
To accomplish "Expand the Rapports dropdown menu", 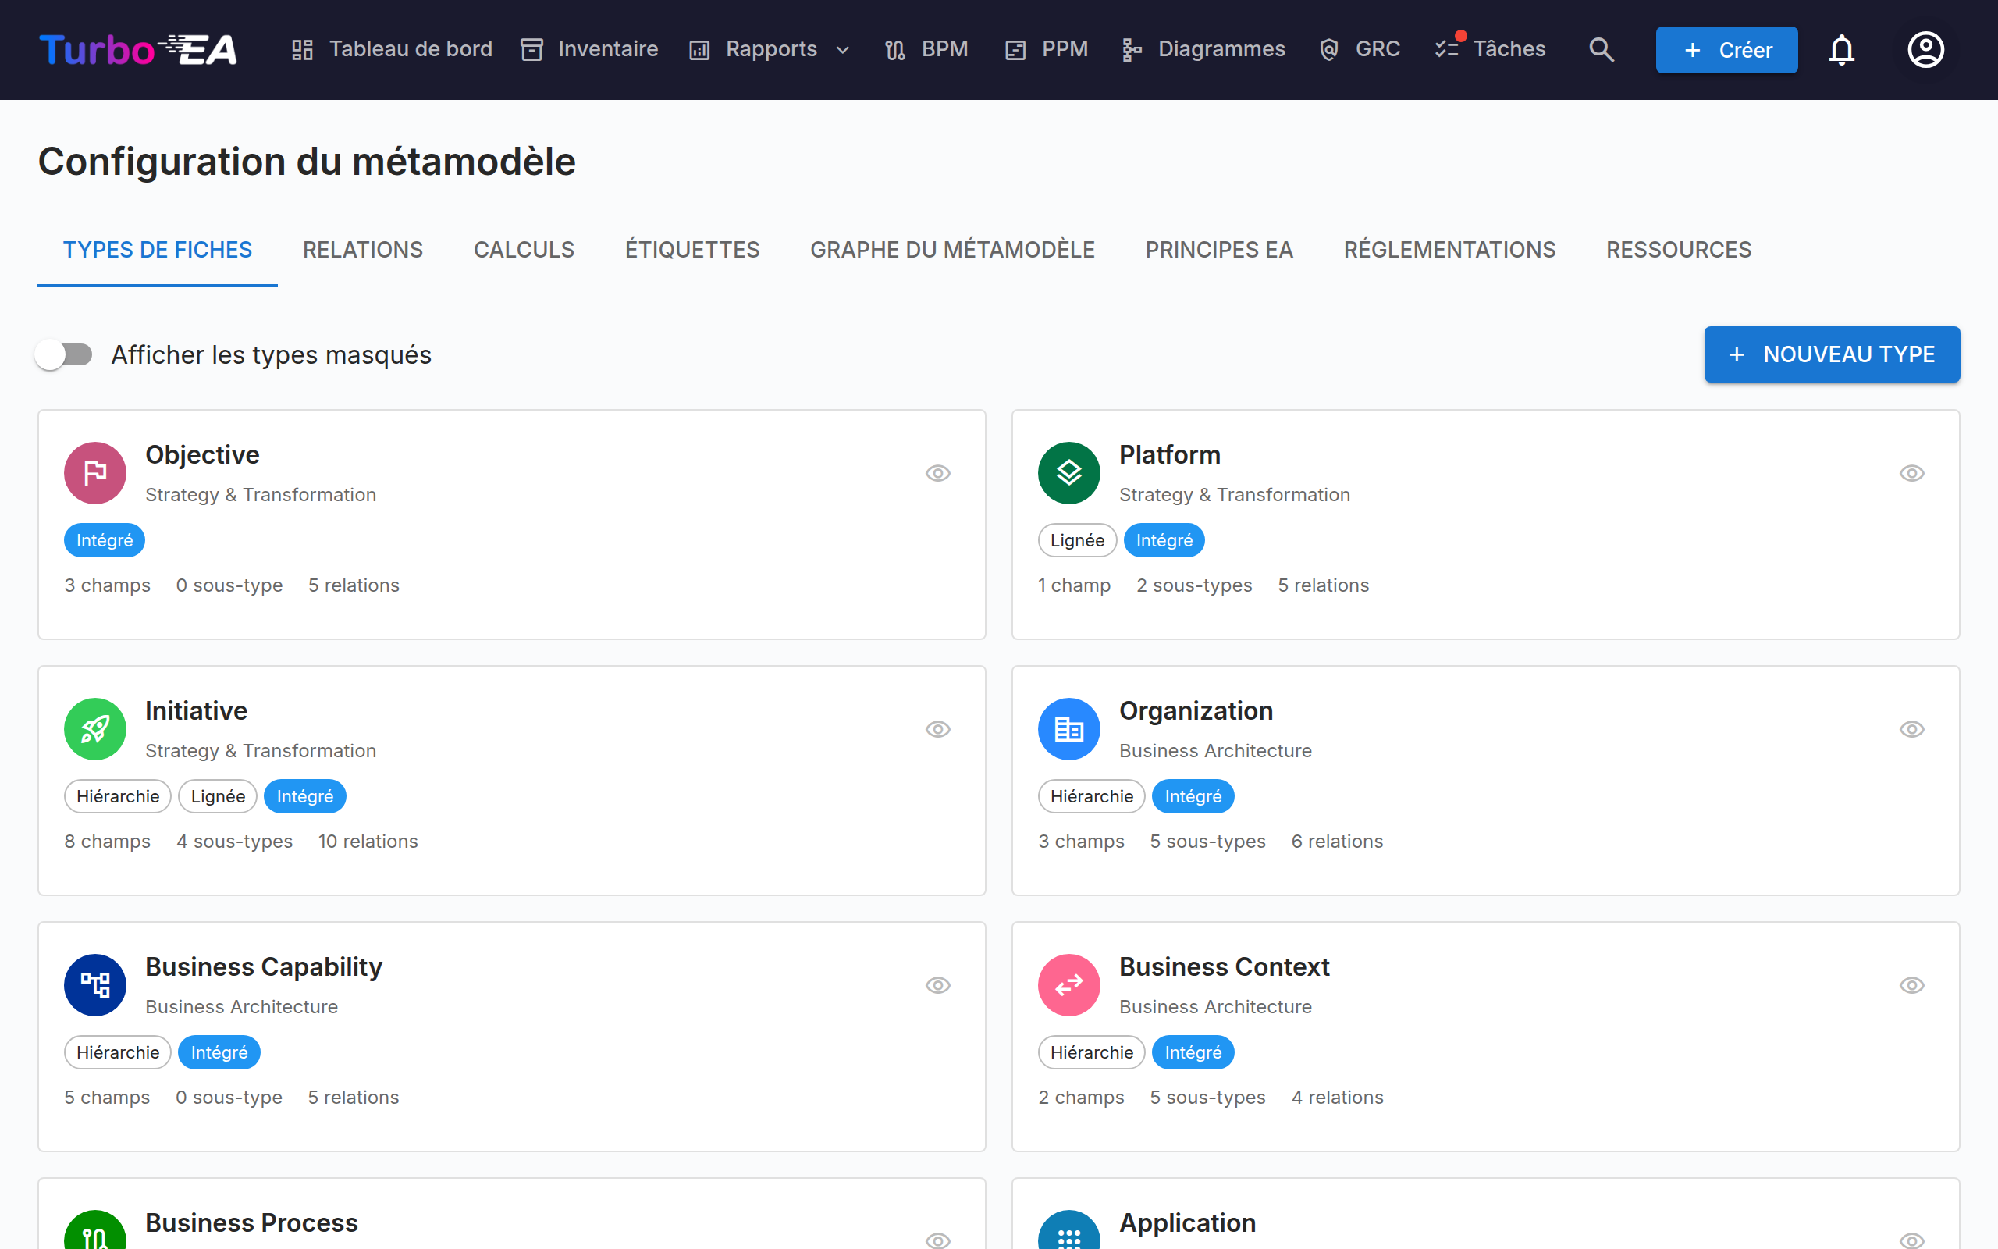I will tap(770, 49).
